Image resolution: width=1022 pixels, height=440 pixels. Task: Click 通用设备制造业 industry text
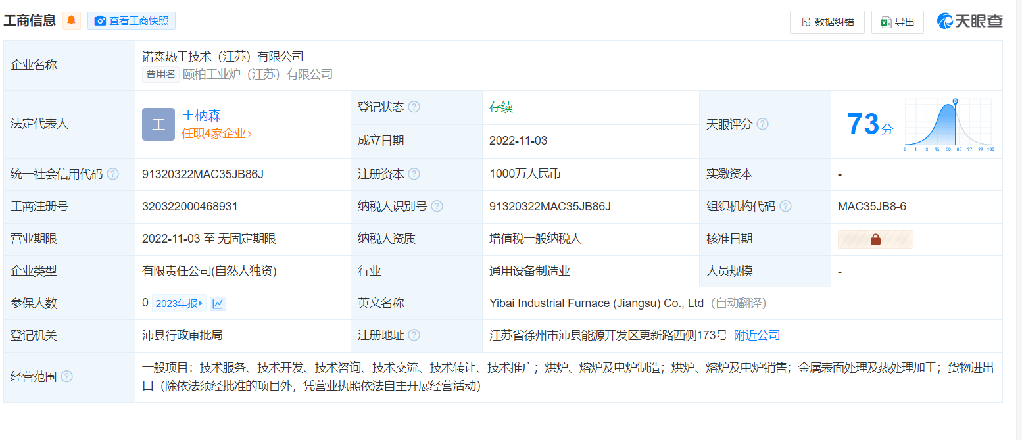pos(529,271)
